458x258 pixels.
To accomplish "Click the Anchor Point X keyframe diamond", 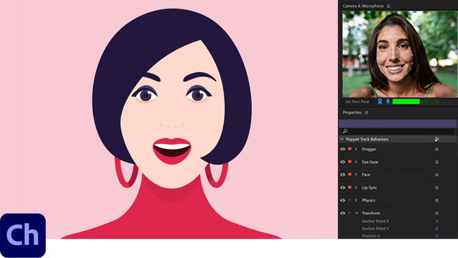I will tap(437, 221).
